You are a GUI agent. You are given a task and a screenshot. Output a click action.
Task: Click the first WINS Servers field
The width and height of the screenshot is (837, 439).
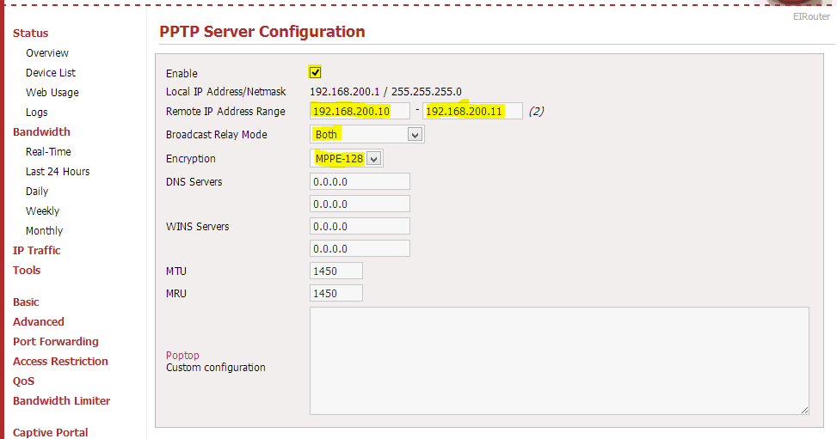click(x=360, y=226)
